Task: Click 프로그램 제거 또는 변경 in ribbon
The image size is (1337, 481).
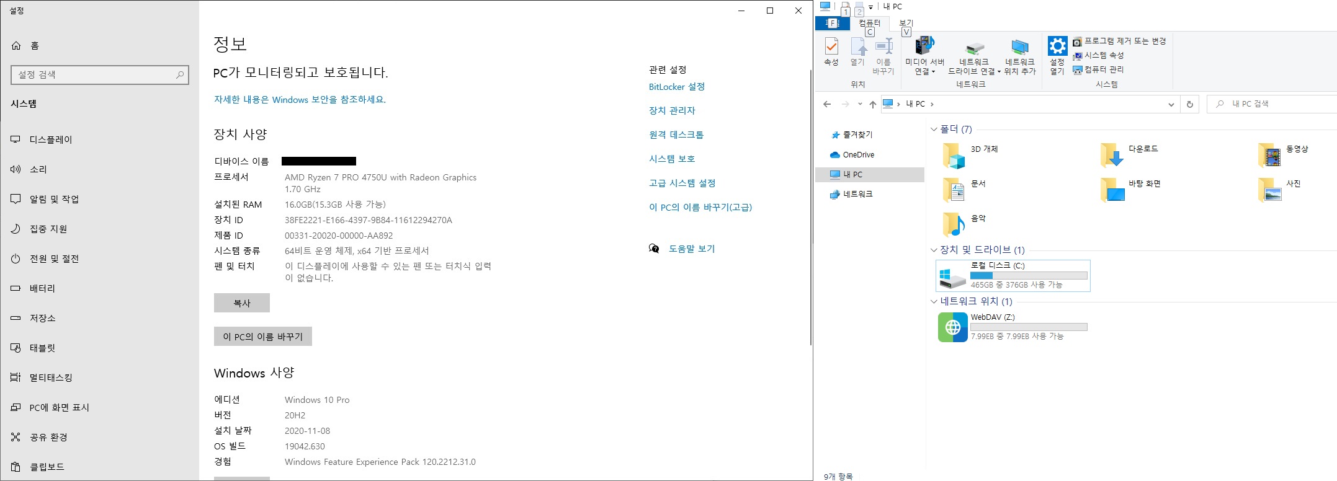Action: point(1120,42)
